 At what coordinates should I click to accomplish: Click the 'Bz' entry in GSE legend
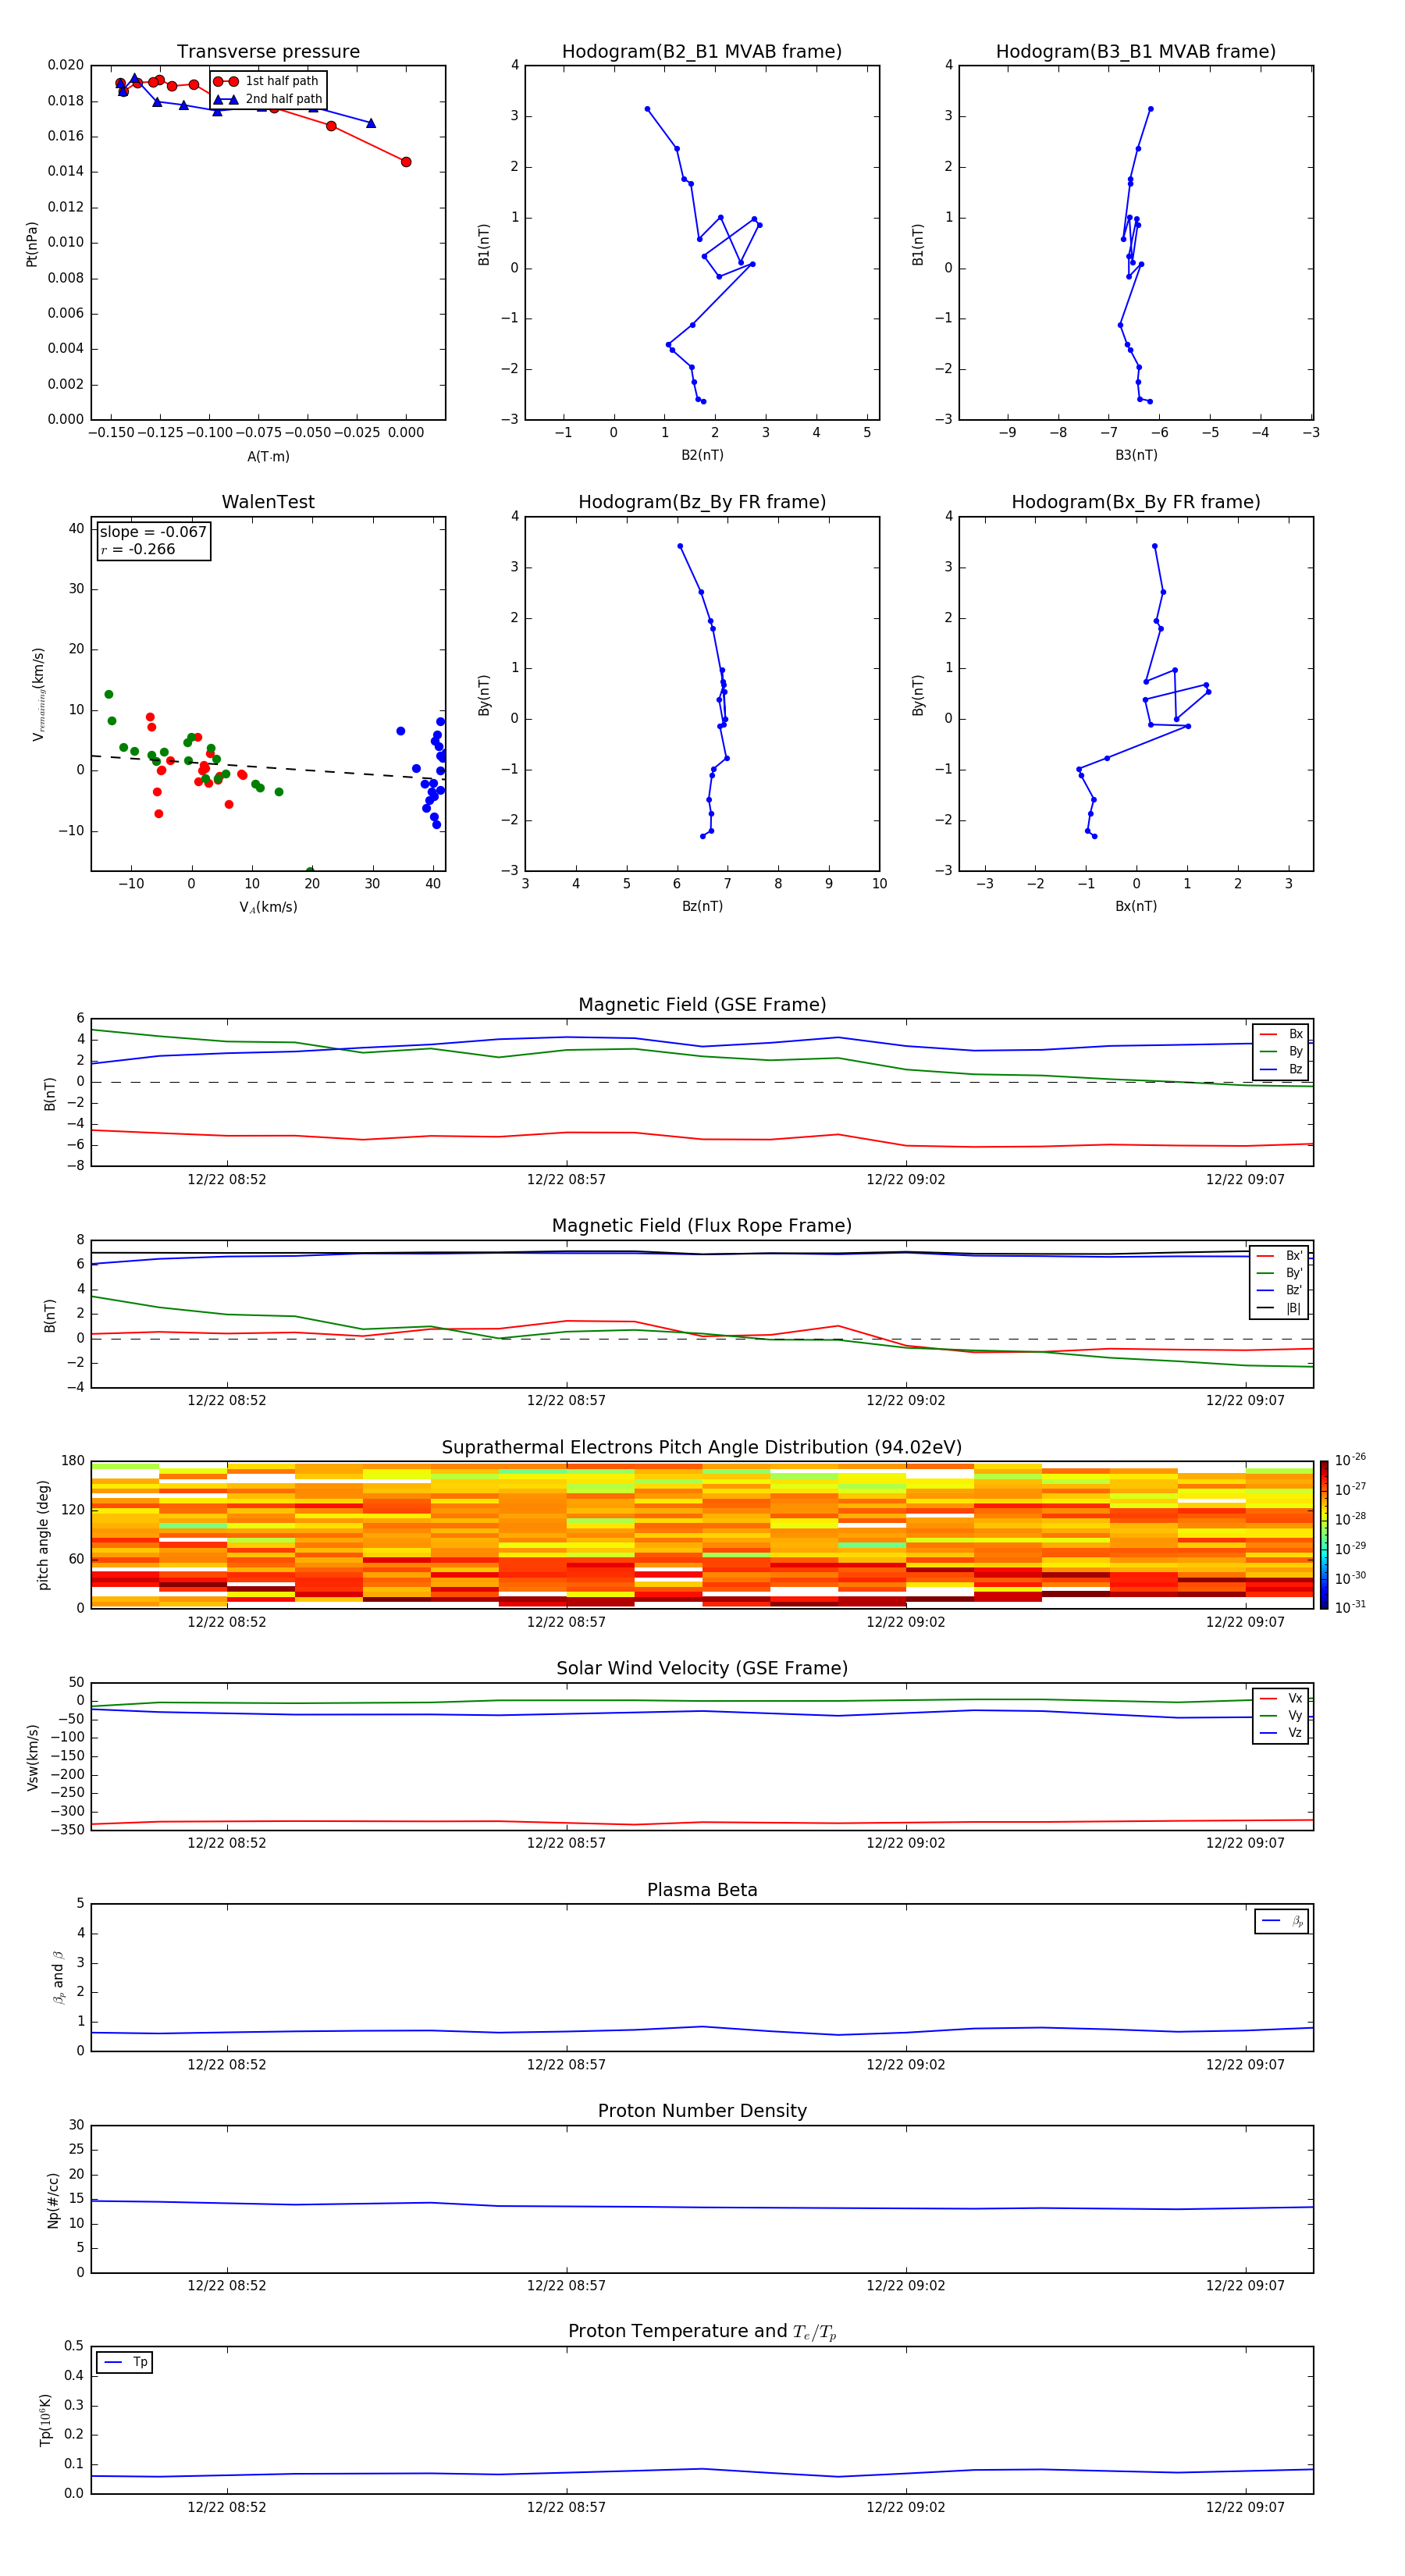click(x=1282, y=1070)
